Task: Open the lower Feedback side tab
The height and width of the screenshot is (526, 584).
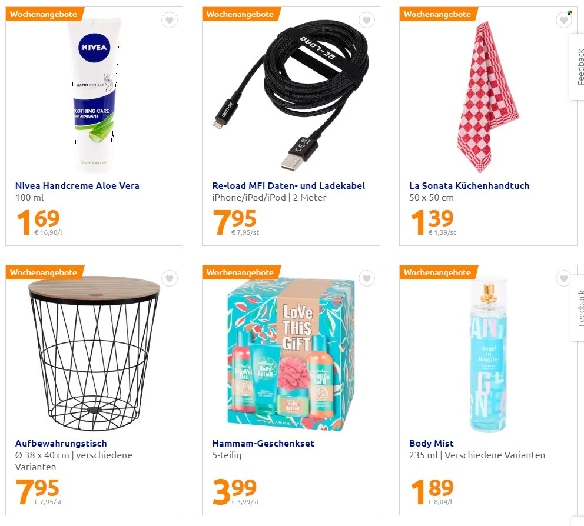Action: 579,308
